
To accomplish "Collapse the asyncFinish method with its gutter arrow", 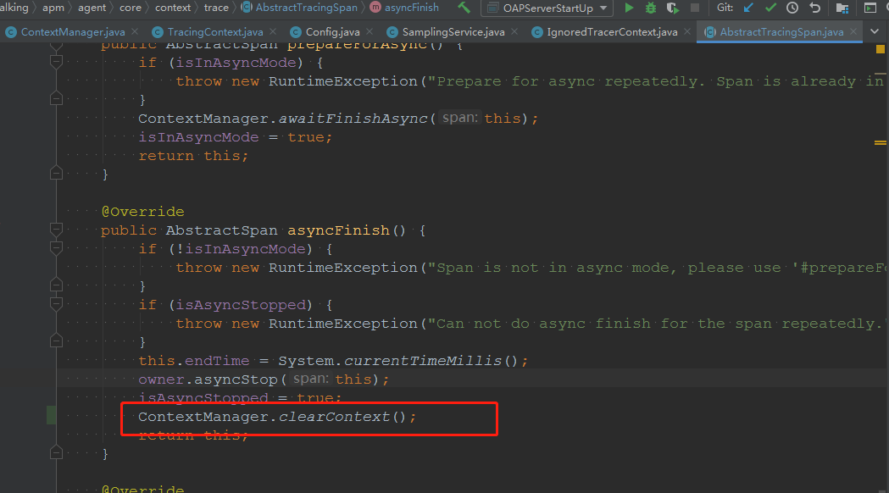I will pos(56,229).
